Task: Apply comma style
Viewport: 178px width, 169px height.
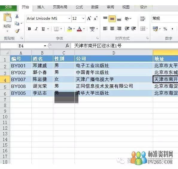Action: [x=172, y=29]
